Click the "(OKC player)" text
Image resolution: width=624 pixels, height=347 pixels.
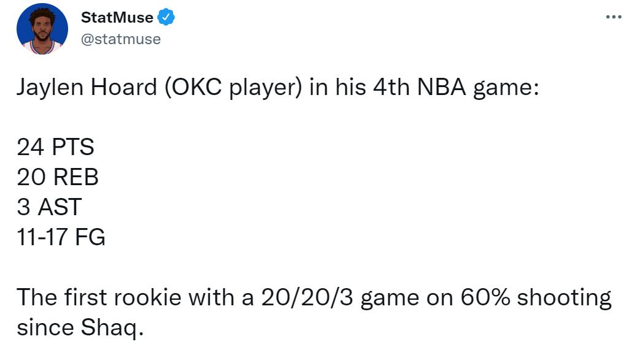point(233,88)
